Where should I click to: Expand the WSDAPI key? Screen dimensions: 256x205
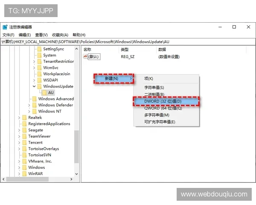click(x=34, y=80)
